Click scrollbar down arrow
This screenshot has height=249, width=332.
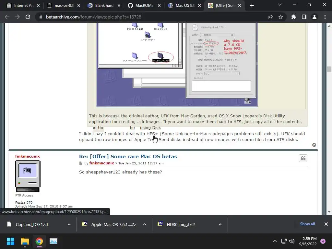(329, 212)
